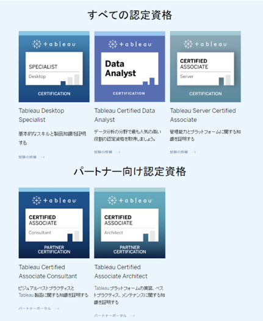The height and width of the screenshot is (321, 263).
Task: Click the Tableau logo on Architect badge
Action: click(x=130, y=200)
